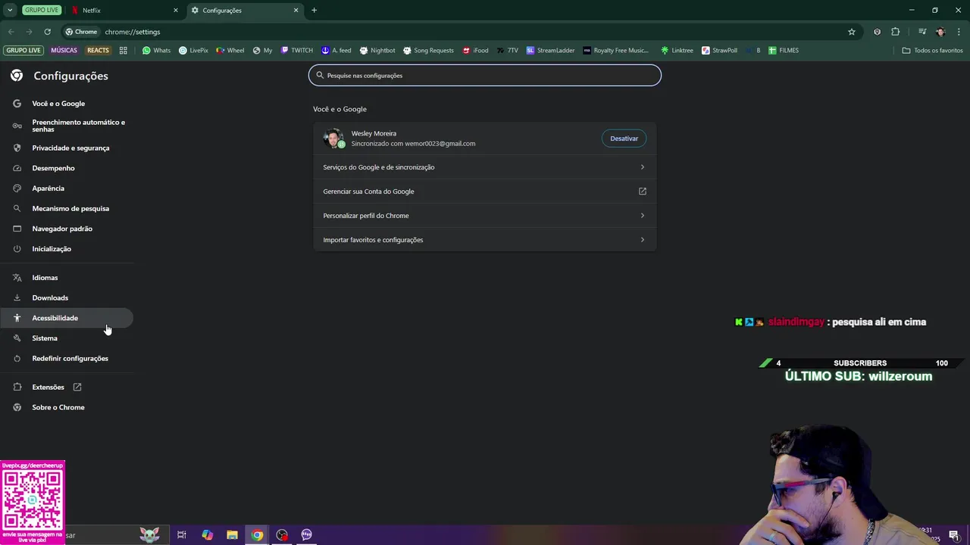970x545 pixels.
Task: Open the StreamLadder bookmark
Action: coord(550,51)
